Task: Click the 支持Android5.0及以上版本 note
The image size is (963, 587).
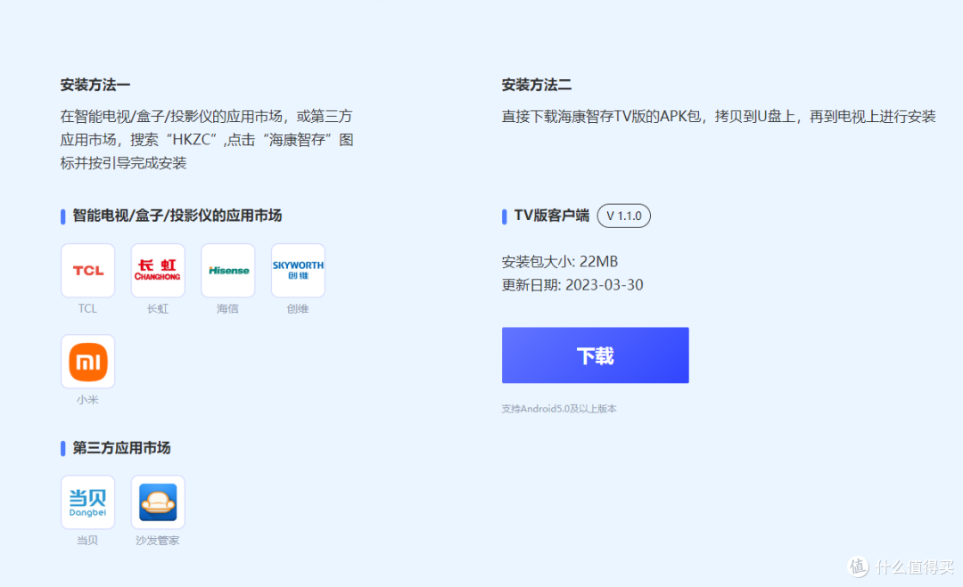Action: (559, 409)
